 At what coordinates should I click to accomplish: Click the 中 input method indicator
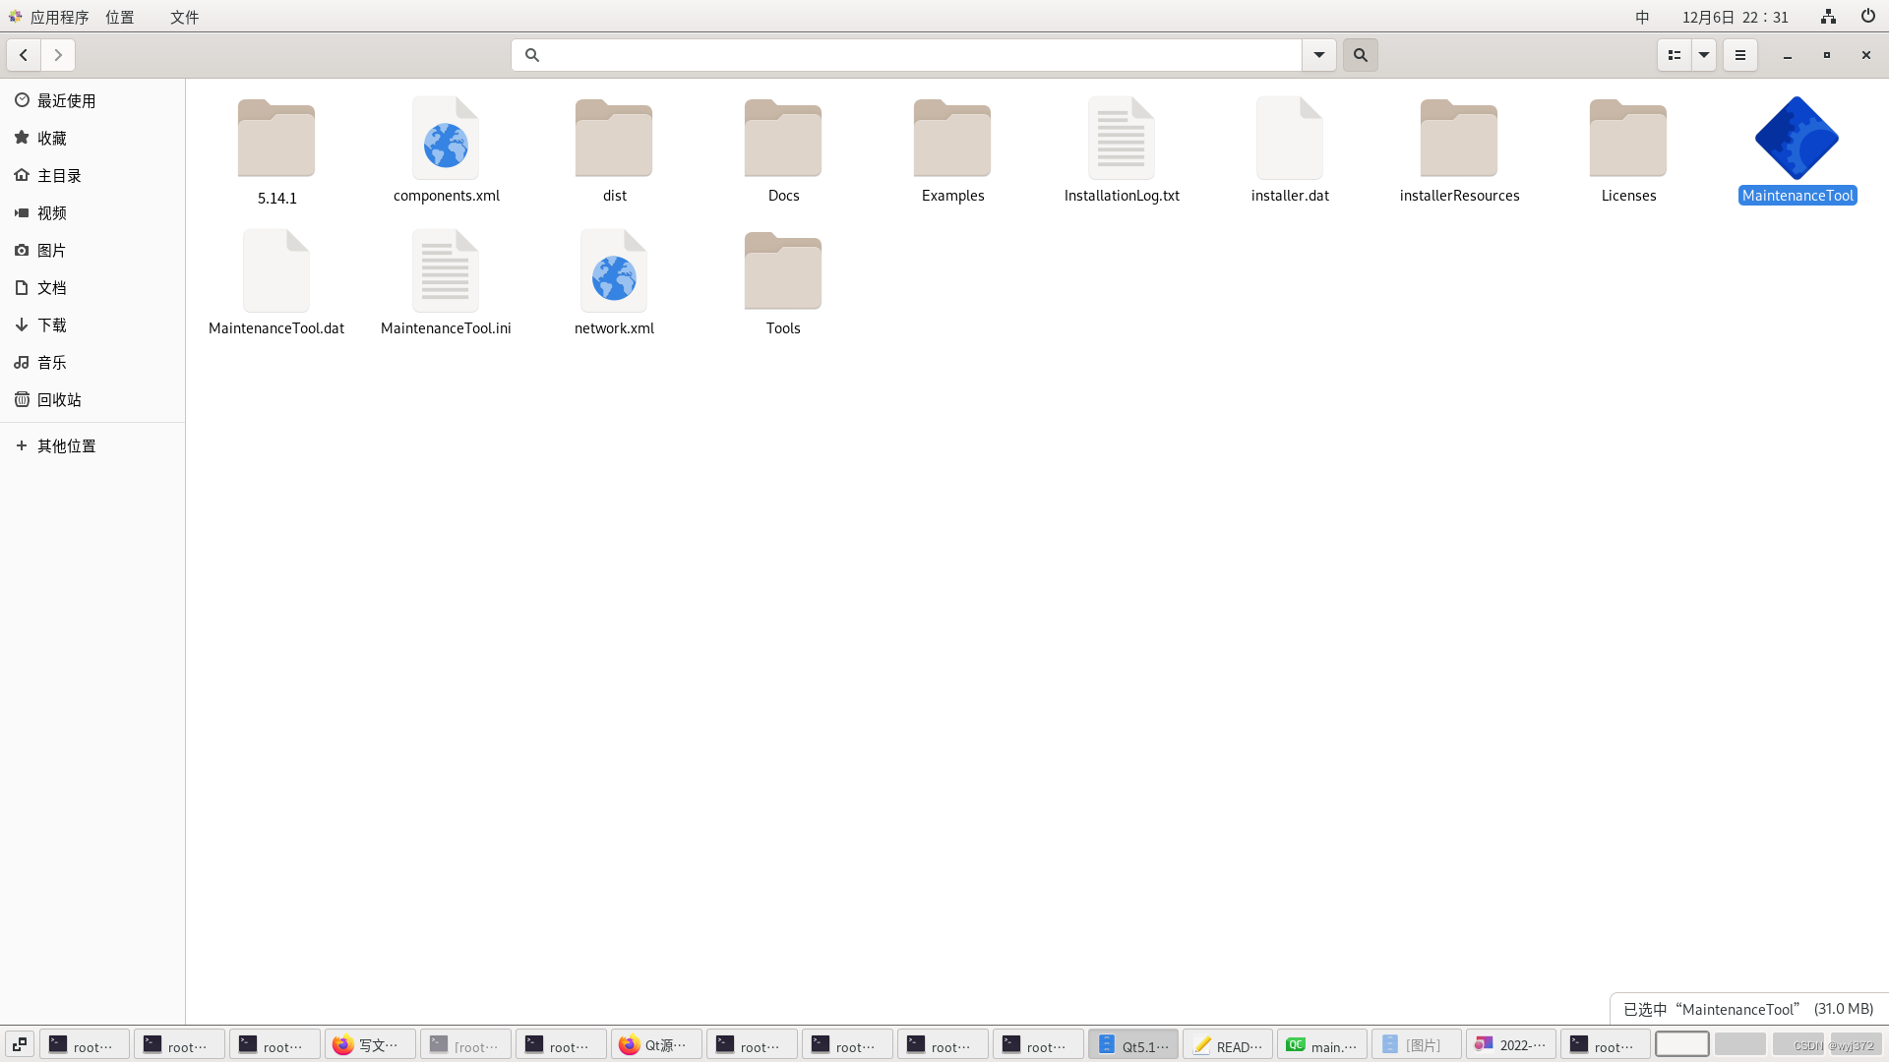pos(1641,17)
